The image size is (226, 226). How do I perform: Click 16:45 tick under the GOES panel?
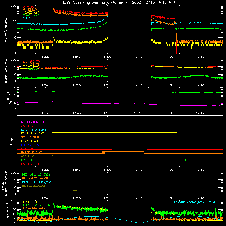(77, 113)
